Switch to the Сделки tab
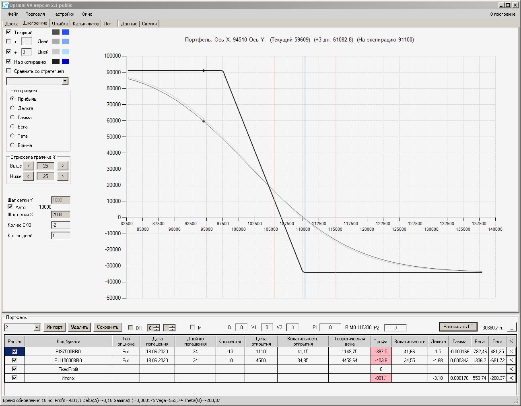Screen dimensions: 521x406 pos(150,24)
